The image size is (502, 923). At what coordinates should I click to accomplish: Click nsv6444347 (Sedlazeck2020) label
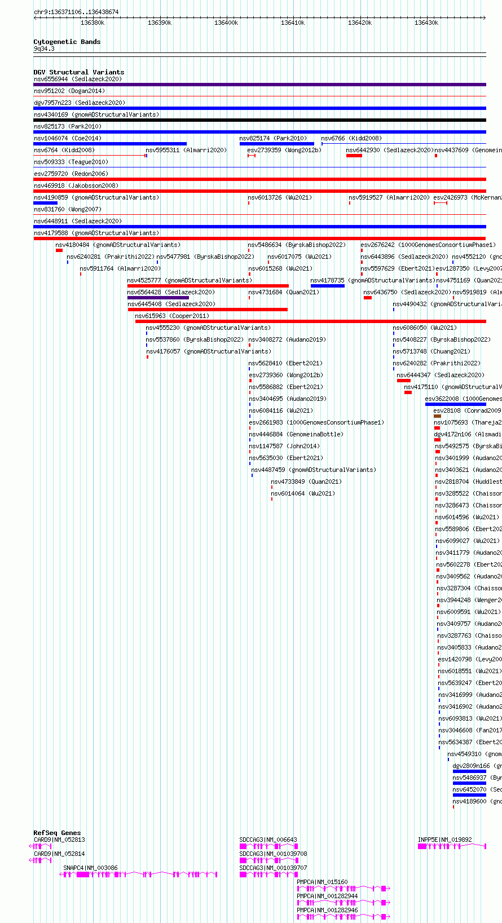coord(441,375)
